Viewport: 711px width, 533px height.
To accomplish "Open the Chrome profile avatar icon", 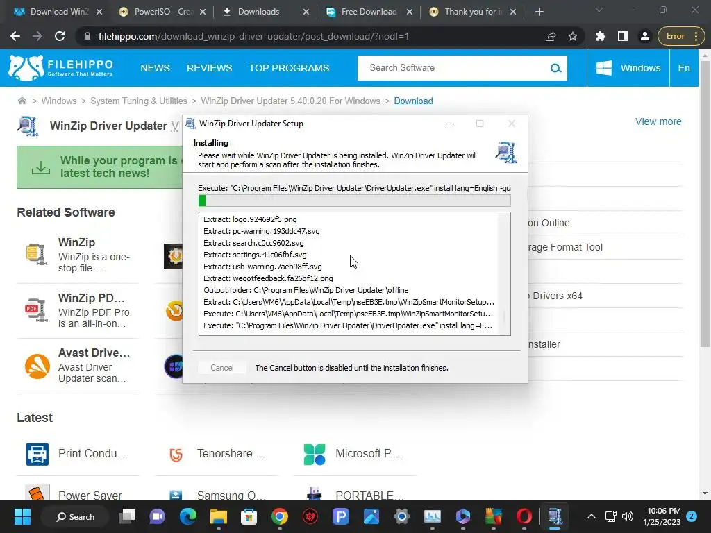I will (645, 36).
